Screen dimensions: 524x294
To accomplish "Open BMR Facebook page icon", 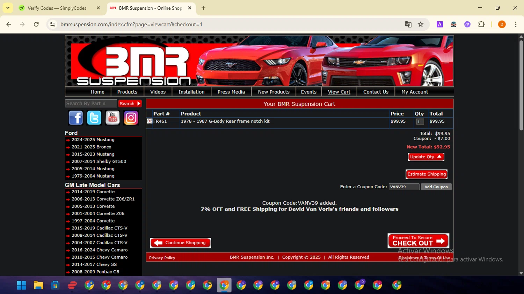I will click(76, 118).
